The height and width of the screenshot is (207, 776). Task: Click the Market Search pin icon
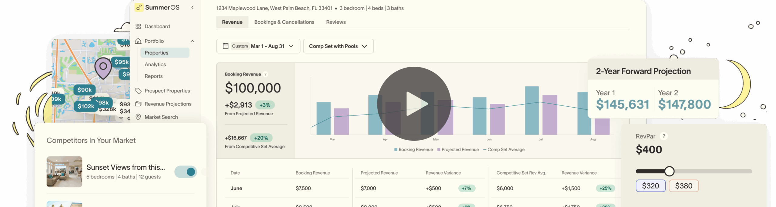click(x=138, y=117)
